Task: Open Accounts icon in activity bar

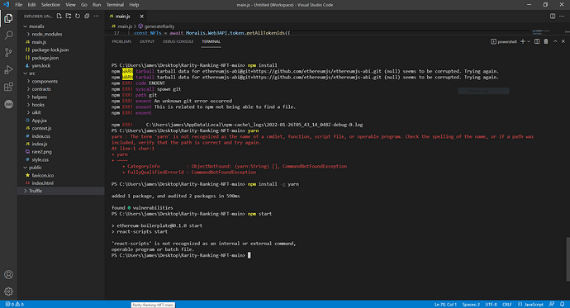Action: pos(8,275)
